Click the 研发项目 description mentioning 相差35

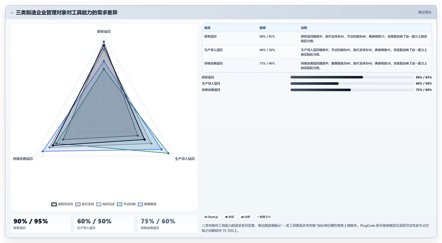pyautogui.click(x=364, y=39)
